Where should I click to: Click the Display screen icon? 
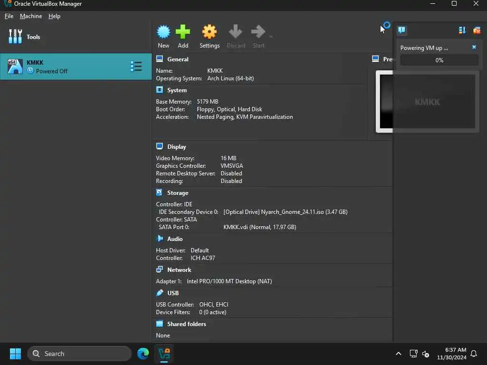160,146
